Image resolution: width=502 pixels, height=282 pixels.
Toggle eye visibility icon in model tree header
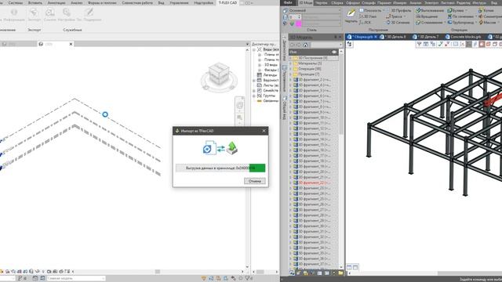click(x=334, y=52)
